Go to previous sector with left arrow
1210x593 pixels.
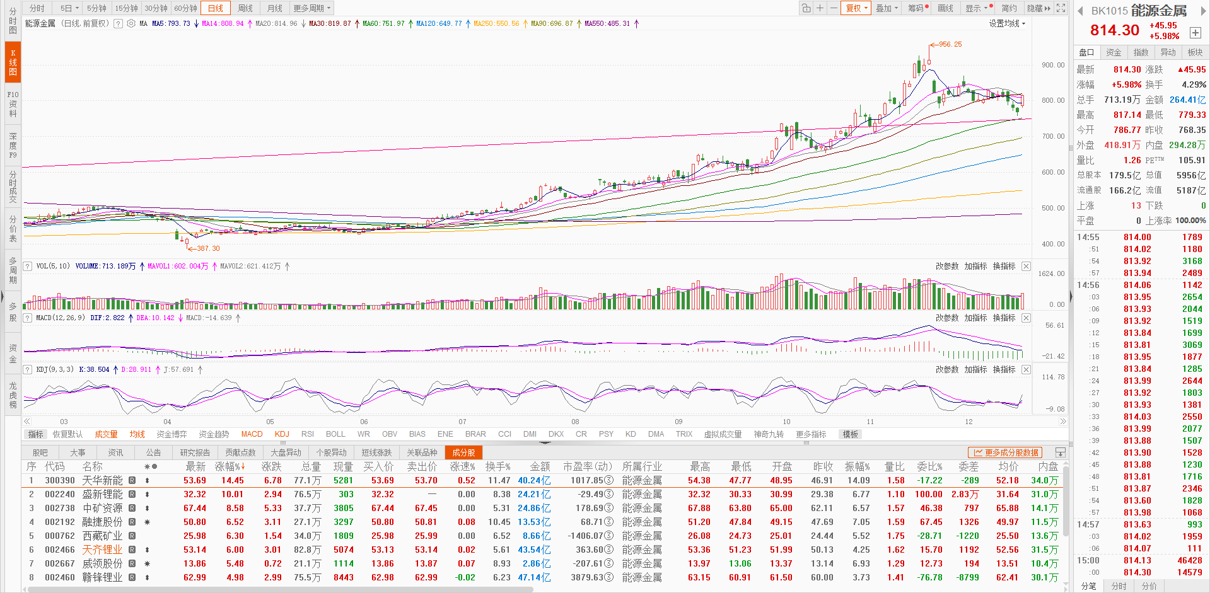1080,11
